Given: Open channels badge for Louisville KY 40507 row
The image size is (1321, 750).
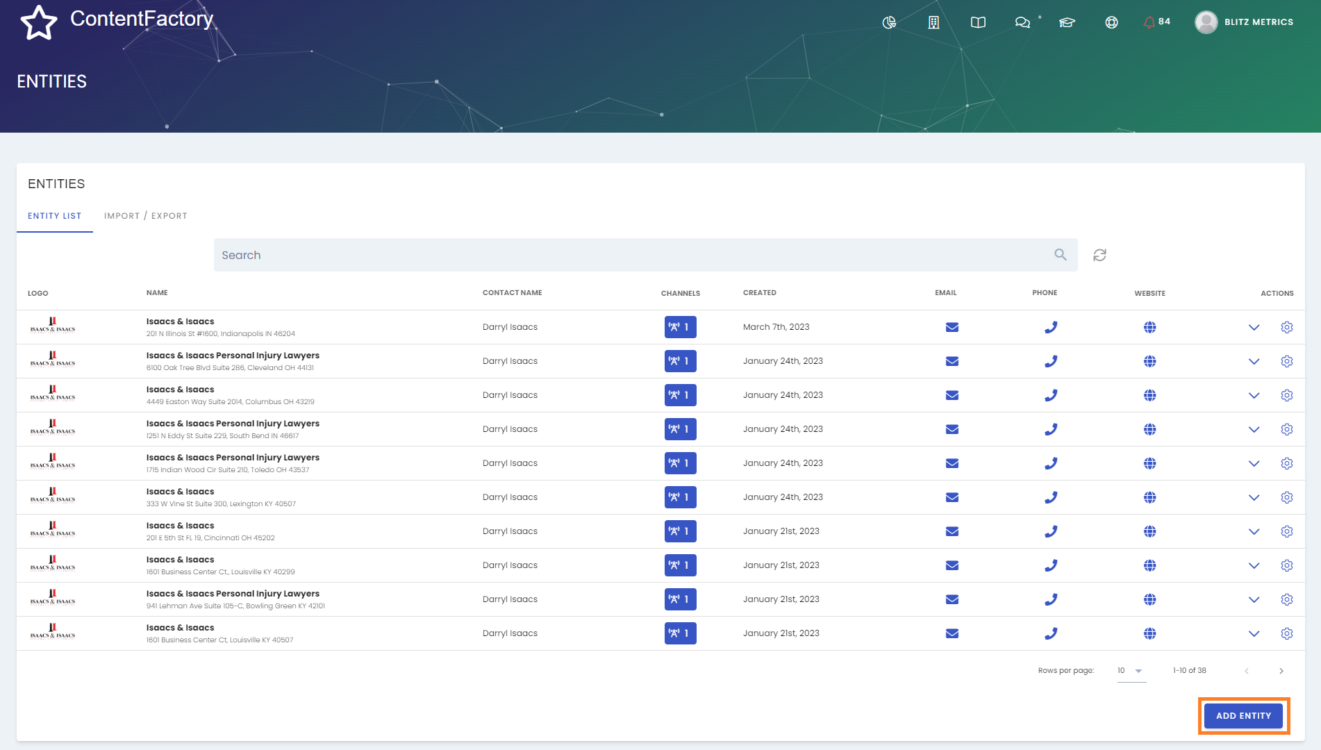Looking at the screenshot, I should (x=680, y=633).
